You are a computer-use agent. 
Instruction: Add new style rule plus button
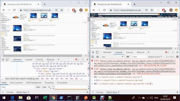pos(49,87)
